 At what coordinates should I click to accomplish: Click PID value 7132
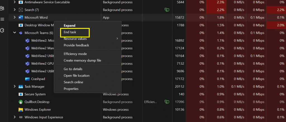(180, 63)
